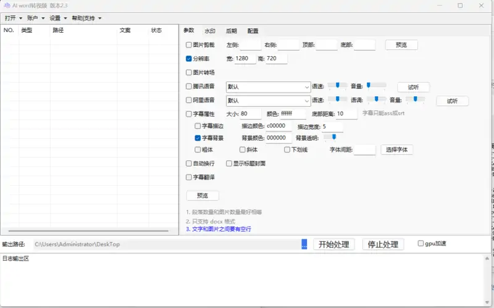Enable the 图片剪裁 checkbox
The width and height of the screenshot is (494, 308).
(x=189, y=45)
